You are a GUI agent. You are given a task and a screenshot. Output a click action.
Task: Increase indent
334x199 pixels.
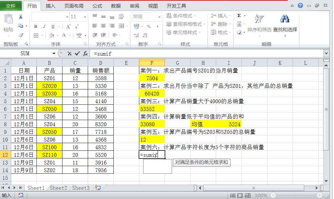[x=103, y=35]
